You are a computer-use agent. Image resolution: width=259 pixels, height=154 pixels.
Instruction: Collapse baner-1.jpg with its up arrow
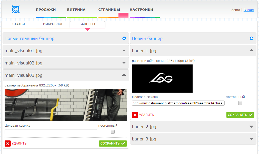(251, 50)
